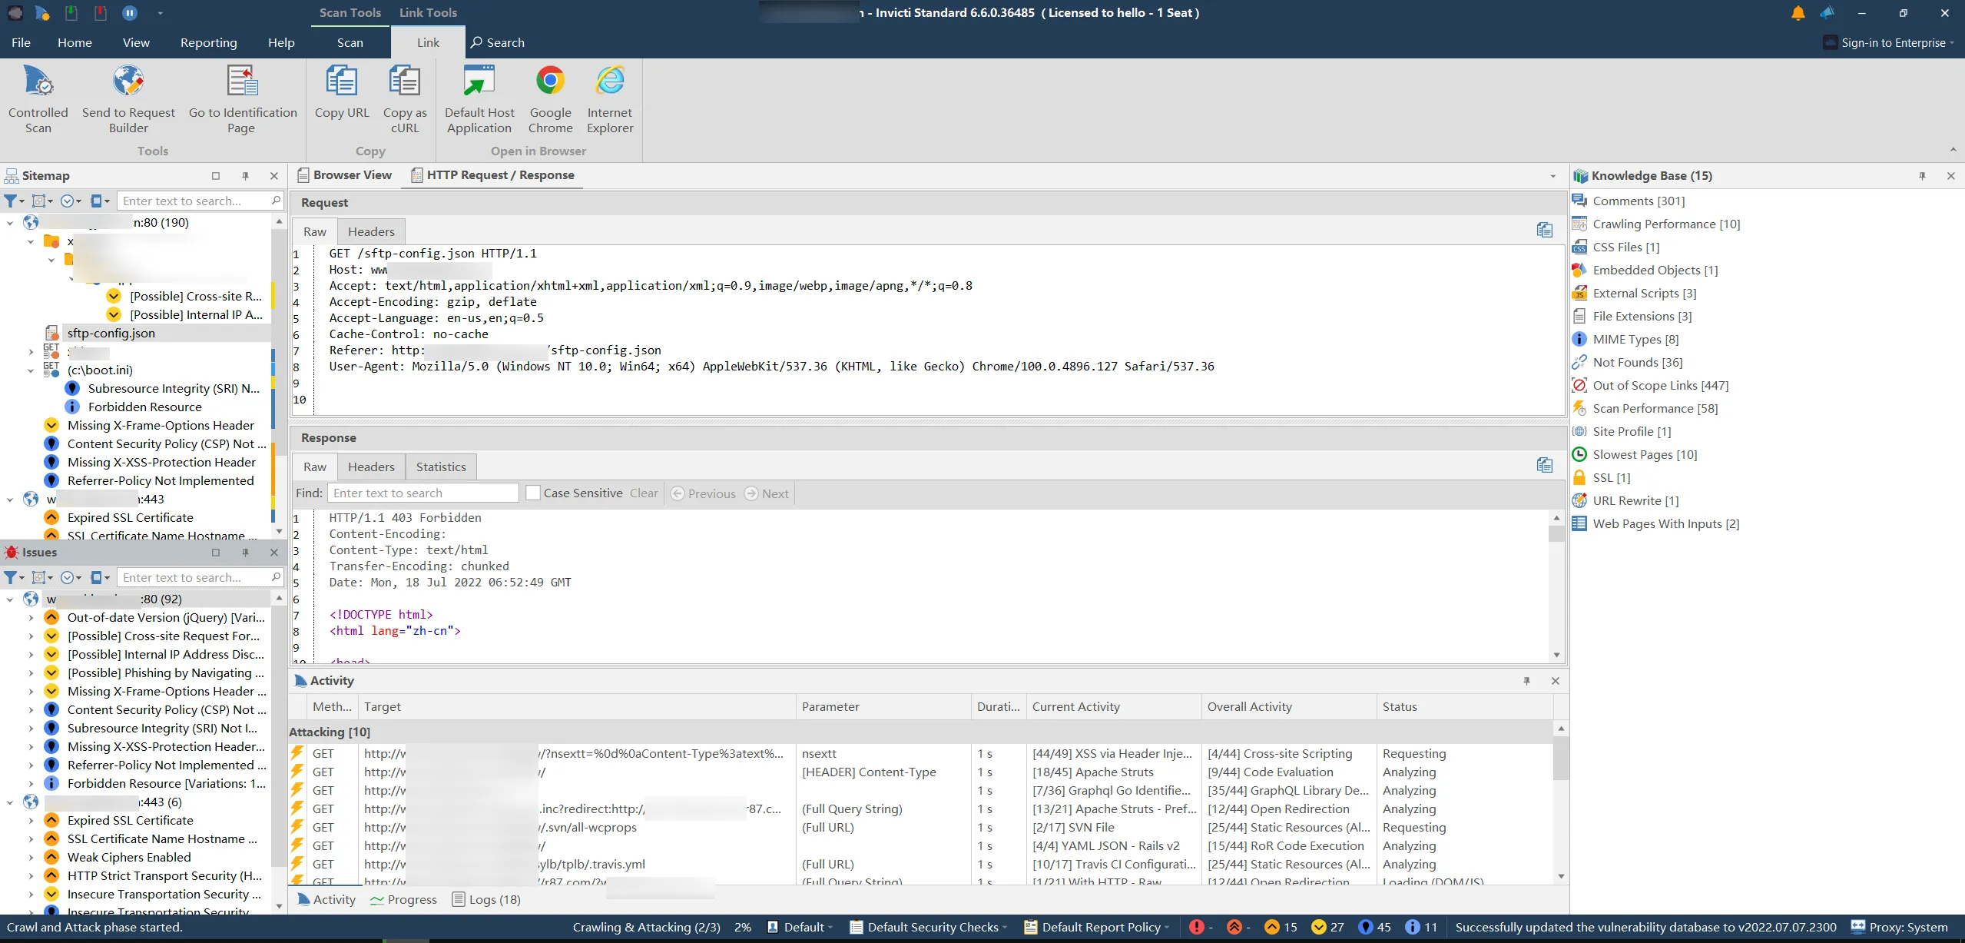Switch to Browser View tab
The image size is (1965, 943).
[x=344, y=175]
